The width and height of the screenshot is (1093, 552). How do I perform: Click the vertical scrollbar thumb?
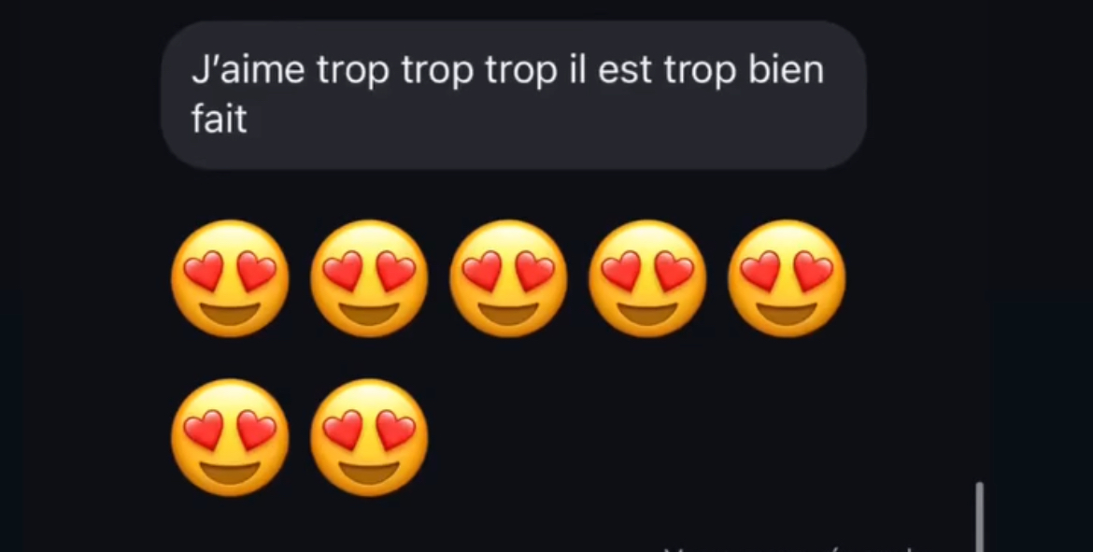click(979, 517)
